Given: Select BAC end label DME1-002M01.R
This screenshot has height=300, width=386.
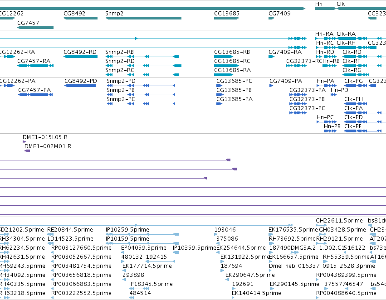Looking at the screenshot, I should (48, 146).
